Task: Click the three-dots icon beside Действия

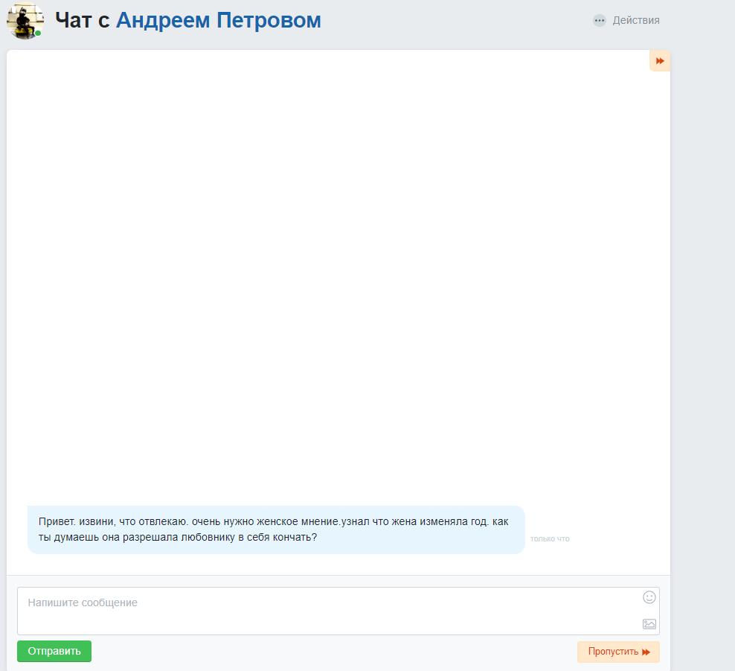Action: (599, 21)
